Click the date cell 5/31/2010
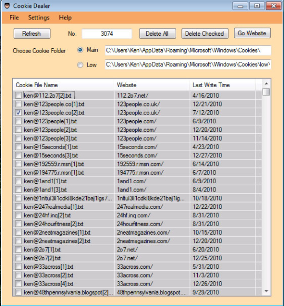 pyautogui.click(x=206, y=267)
